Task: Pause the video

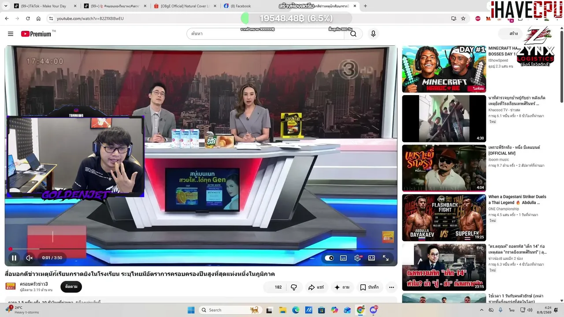Action: point(14,258)
